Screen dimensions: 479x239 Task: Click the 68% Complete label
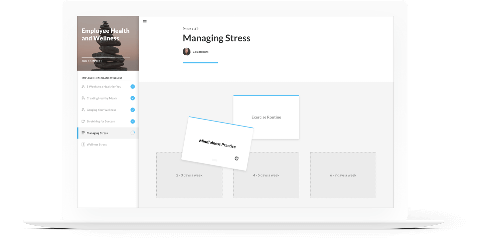point(92,61)
